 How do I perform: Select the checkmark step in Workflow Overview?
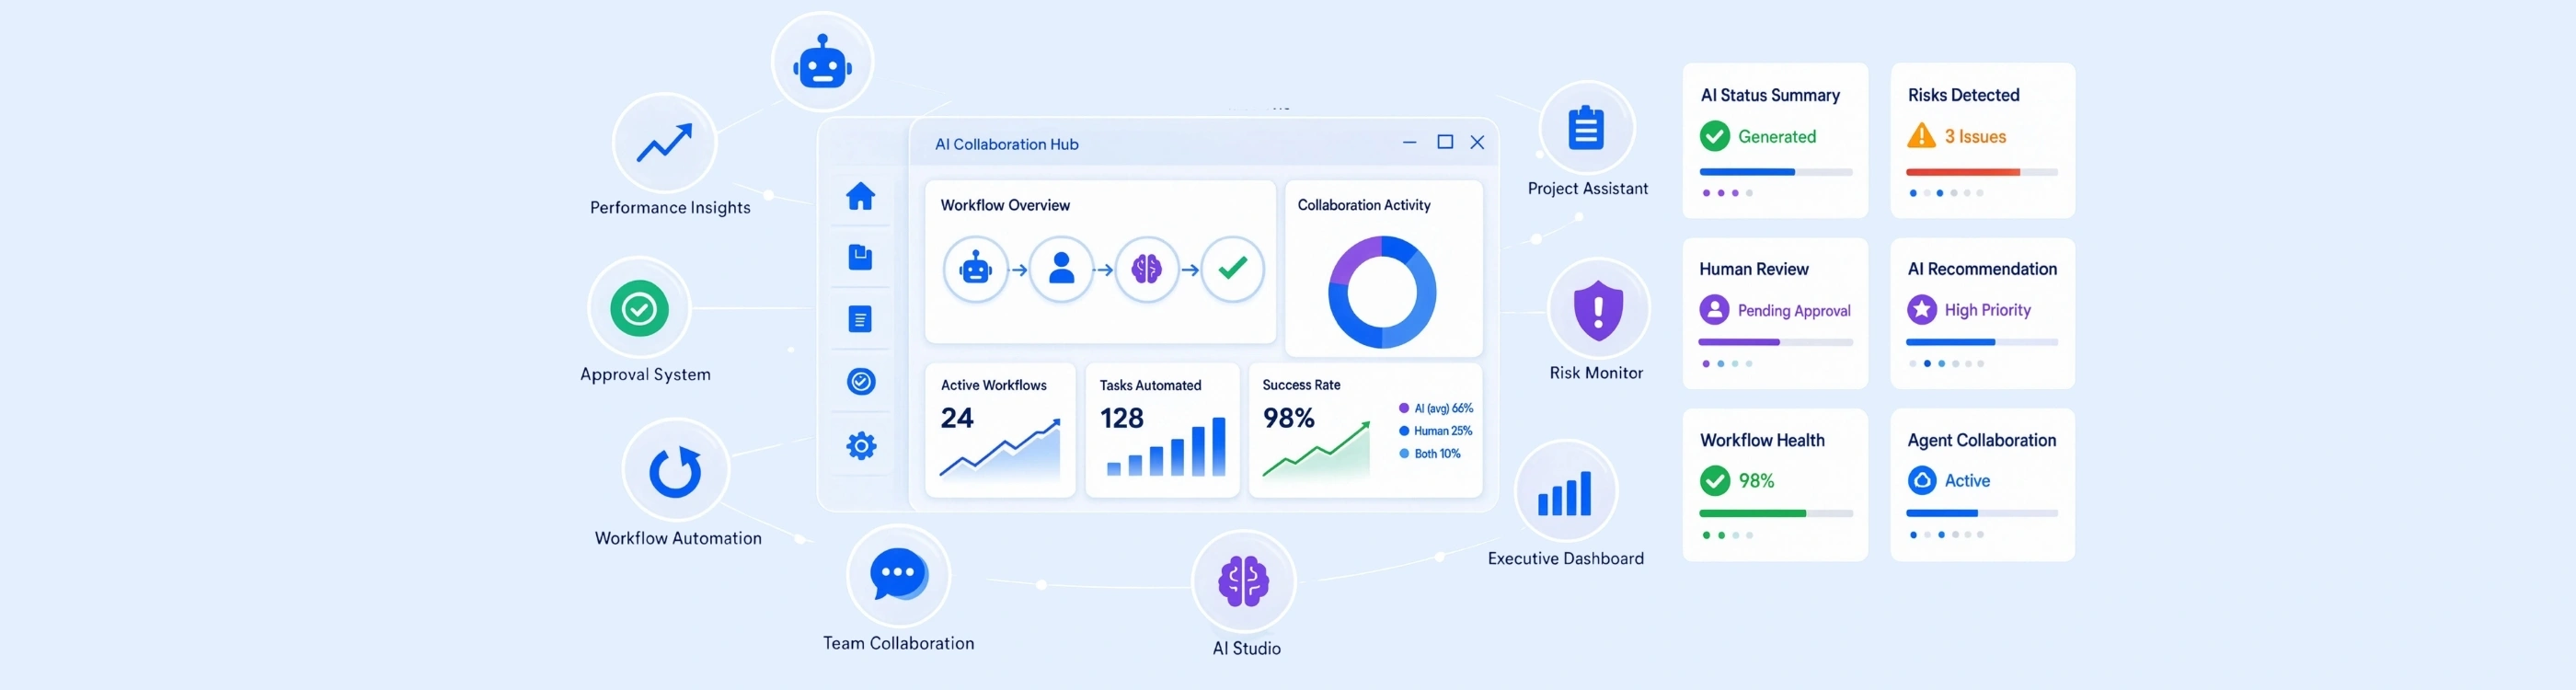1233,269
